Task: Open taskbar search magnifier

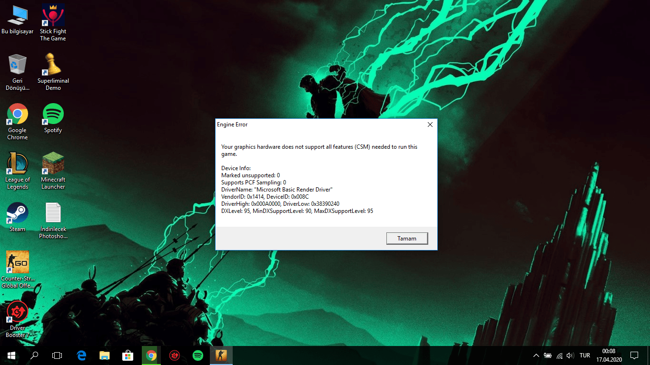Action: [x=34, y=355]
